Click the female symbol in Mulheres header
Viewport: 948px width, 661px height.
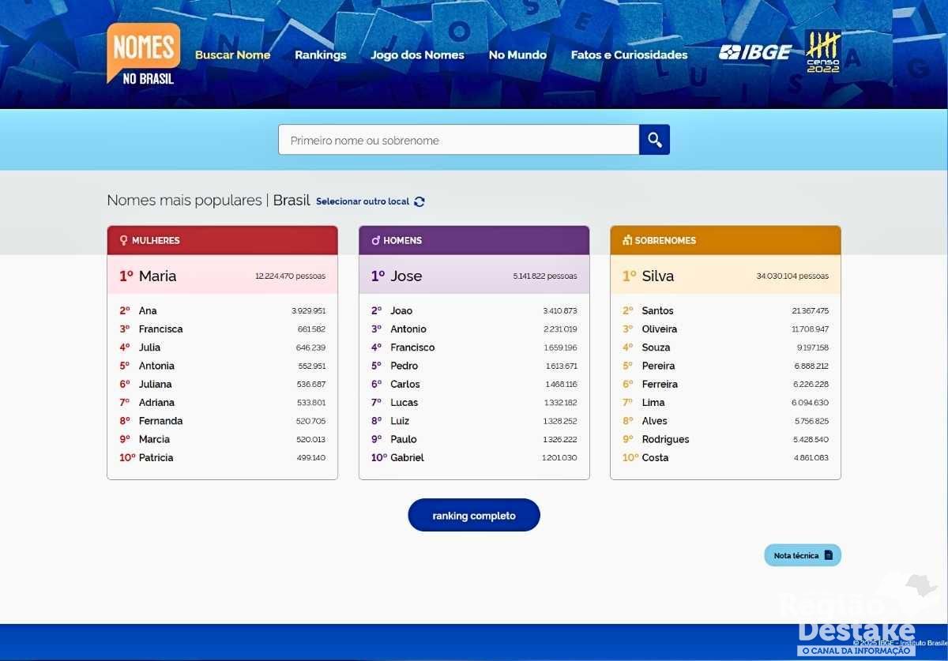pos(123,240)
